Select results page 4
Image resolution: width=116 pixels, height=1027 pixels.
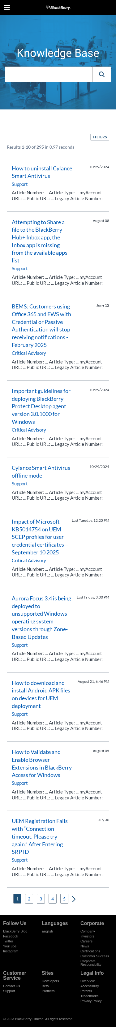[x=53, y=899]
